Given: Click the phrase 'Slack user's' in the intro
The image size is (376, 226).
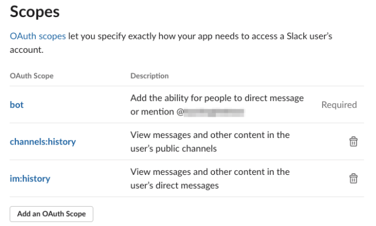Looking at the screenshot, I should (310, 36).
